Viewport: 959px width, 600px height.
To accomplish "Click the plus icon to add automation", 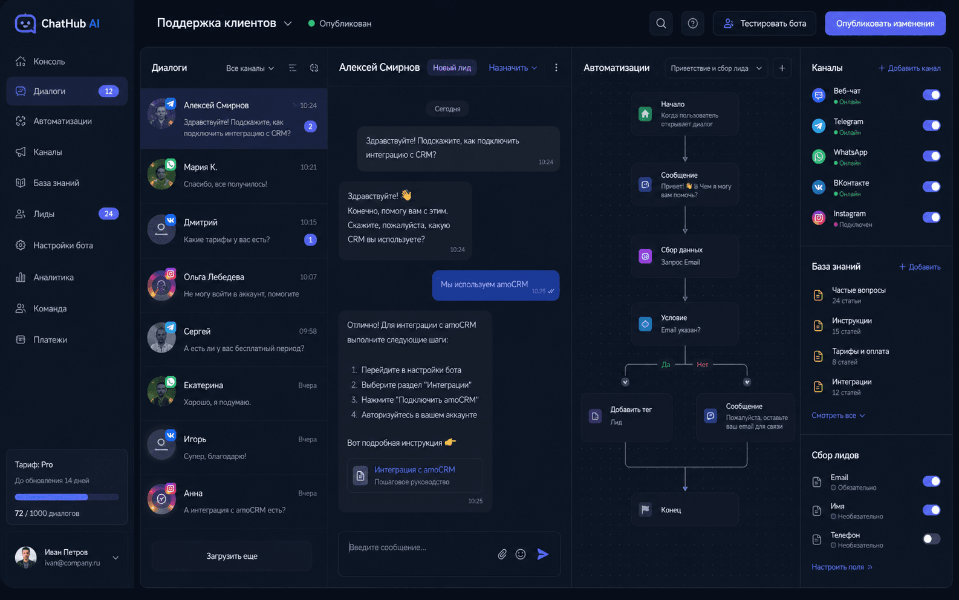I will pyautogui.click(x=782, y=68).
